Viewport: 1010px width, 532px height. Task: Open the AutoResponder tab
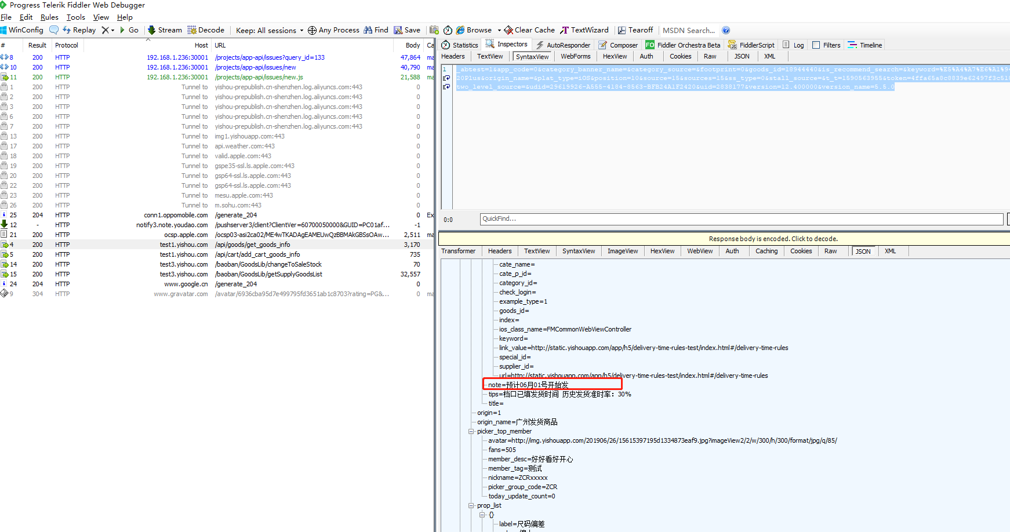[x=563, y=45]
